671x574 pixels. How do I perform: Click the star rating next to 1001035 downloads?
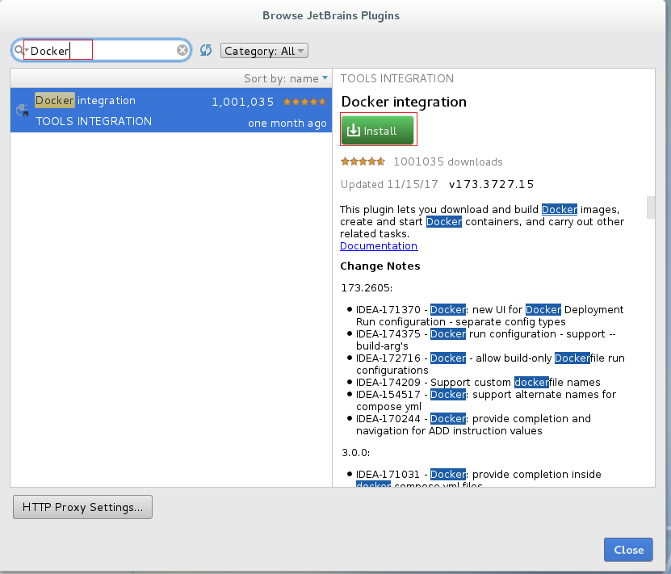tap(363, 161)
